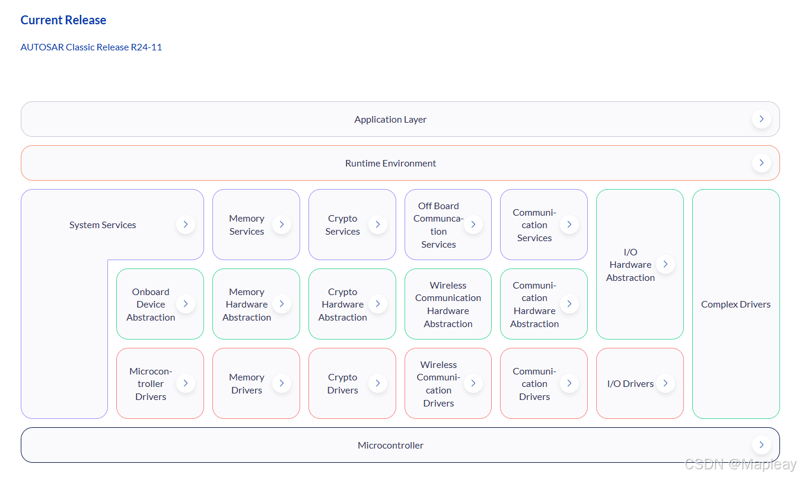Viewport: 799px width, 477px height.
Task: Select the Crypto Services label text
Action: (343, 225)
